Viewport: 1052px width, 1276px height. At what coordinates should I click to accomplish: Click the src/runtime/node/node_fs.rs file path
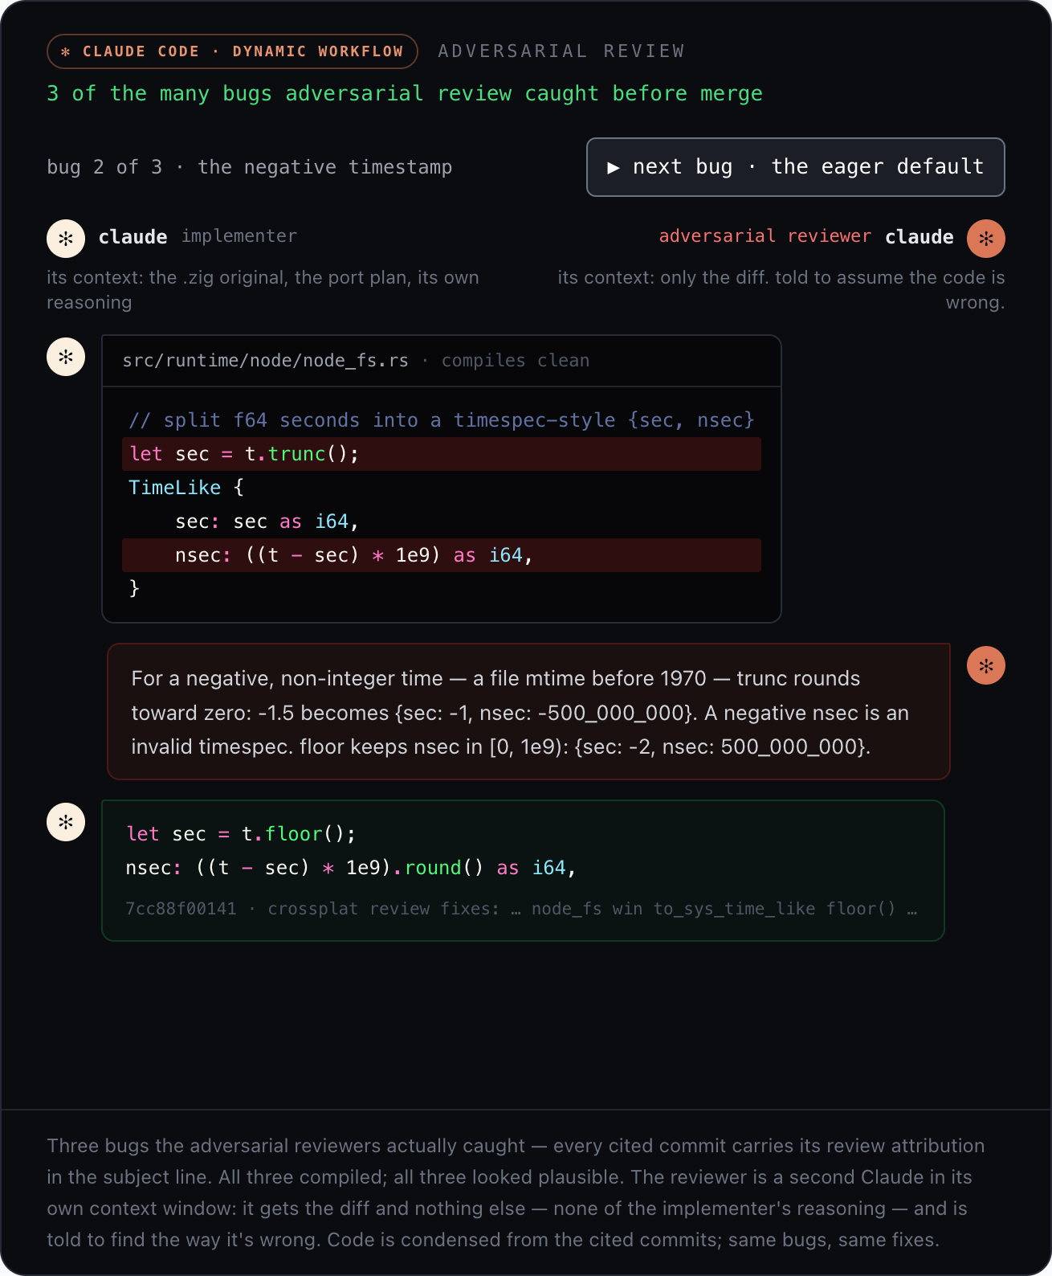tap(265, 361)
